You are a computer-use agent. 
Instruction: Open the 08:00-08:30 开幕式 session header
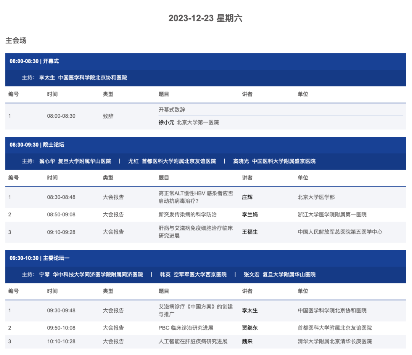(34, 61)
